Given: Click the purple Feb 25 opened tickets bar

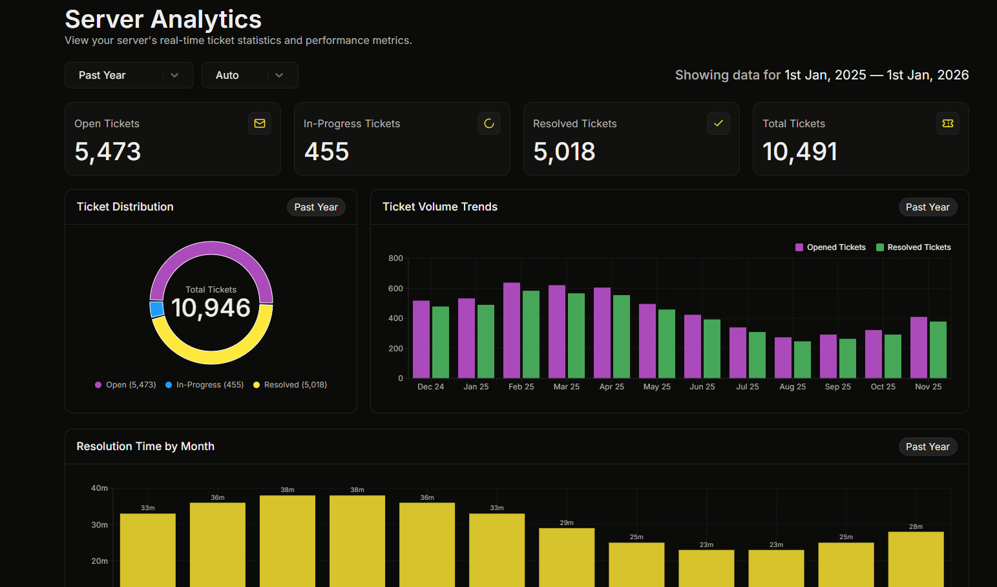Looking at the screenshot, I should pyautogui.click(x=512, y=331).
